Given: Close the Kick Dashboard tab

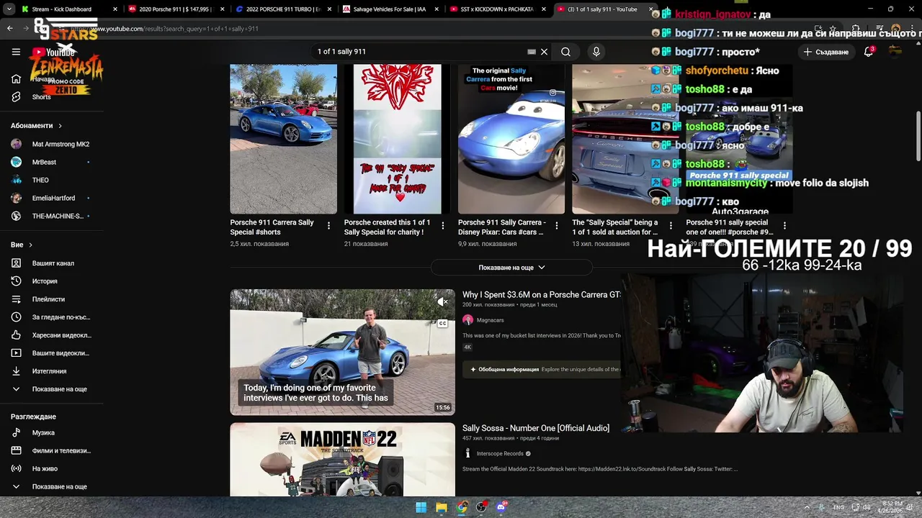Looking at the screenshot, I should click(115, 9).
